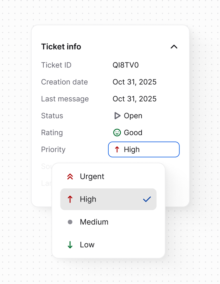Viewport: 220px width, 284px height.
Task: Click the double chevron Urgent priority icon
Action: pos(70,176)
